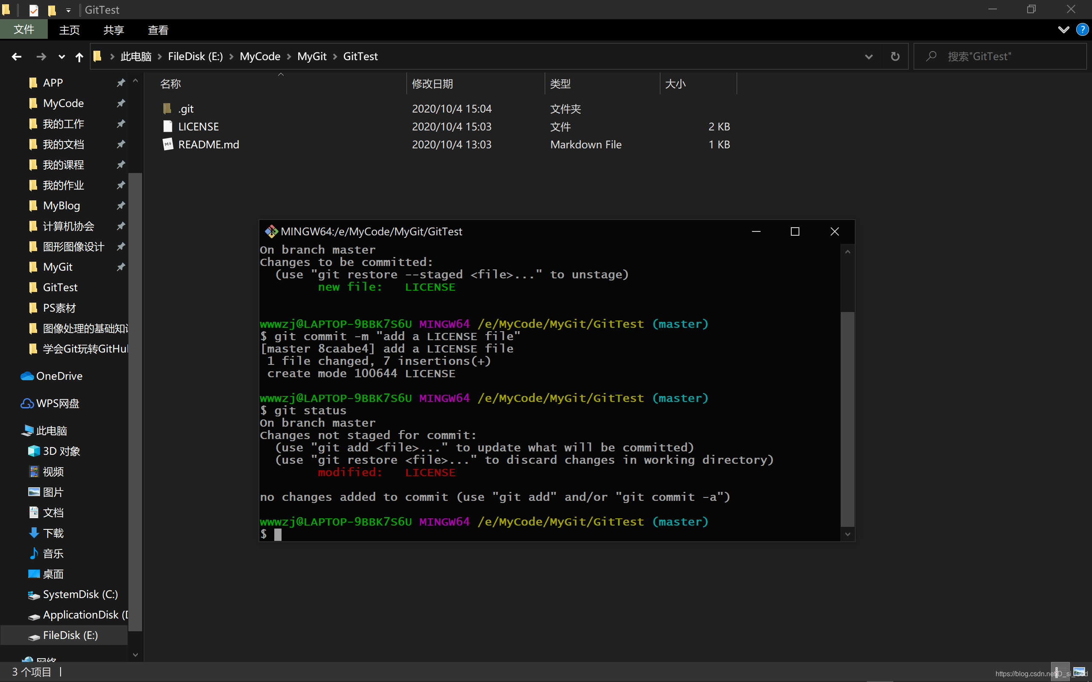Click MyCode in the address breadcrumb
The height and width of the screenshot is (682, 1092).
(260, 56)
